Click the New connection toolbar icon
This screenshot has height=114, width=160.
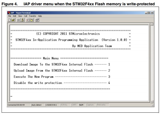(x=9, y=20)
